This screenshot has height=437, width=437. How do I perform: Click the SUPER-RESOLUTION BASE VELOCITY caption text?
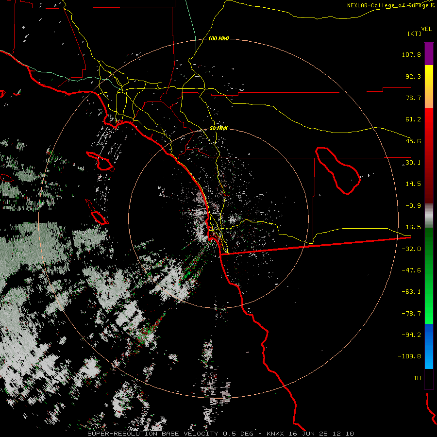click(153, 434)
